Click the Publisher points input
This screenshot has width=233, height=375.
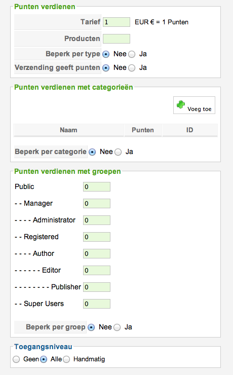click(97, 287)
